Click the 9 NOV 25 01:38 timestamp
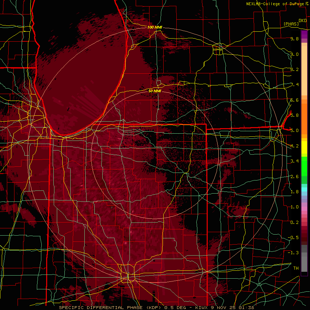 (x=232, y=308)
